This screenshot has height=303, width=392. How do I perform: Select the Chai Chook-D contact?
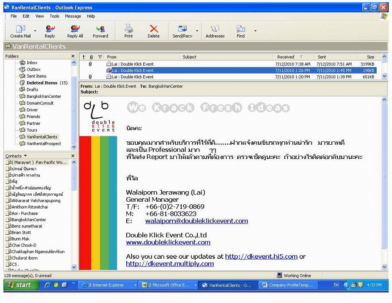pyautogui.click(x=21, y=245)
